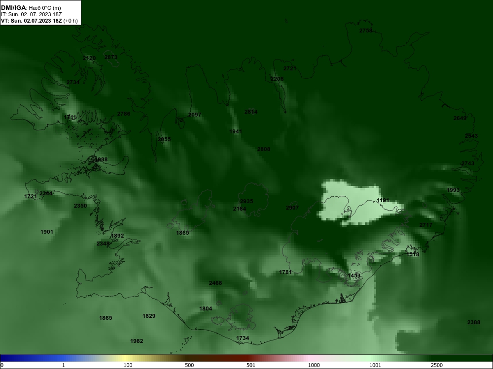Screen dimensions: 493x369
Task: Click the 1892 value label
Action: [117, 236]
